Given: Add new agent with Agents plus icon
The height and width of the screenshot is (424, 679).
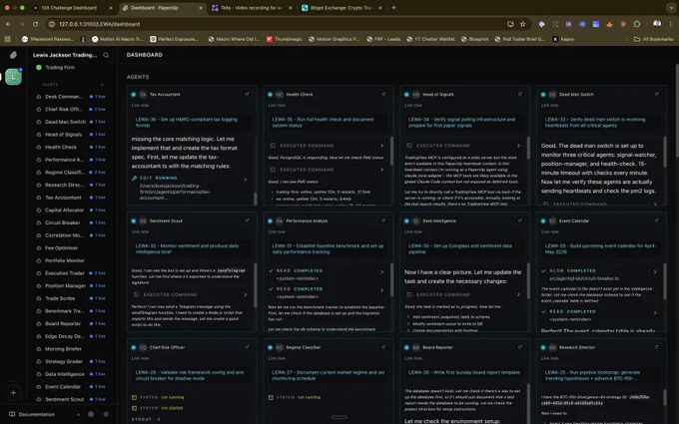Looking at the screenshot, I should point(102,85).
